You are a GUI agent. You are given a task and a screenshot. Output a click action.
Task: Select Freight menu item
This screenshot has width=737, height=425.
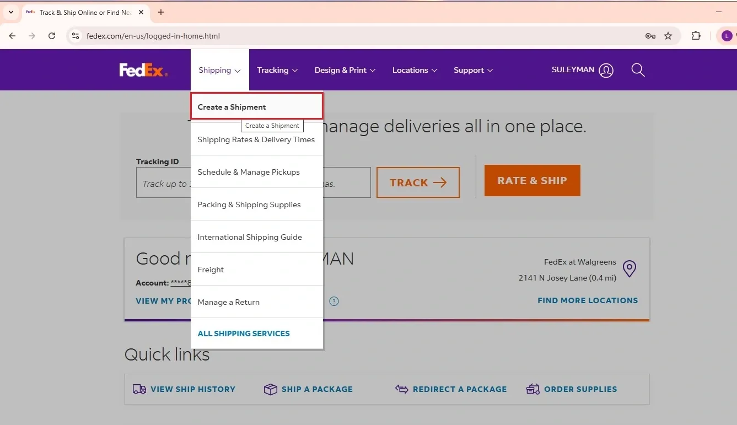pos(257,270)
